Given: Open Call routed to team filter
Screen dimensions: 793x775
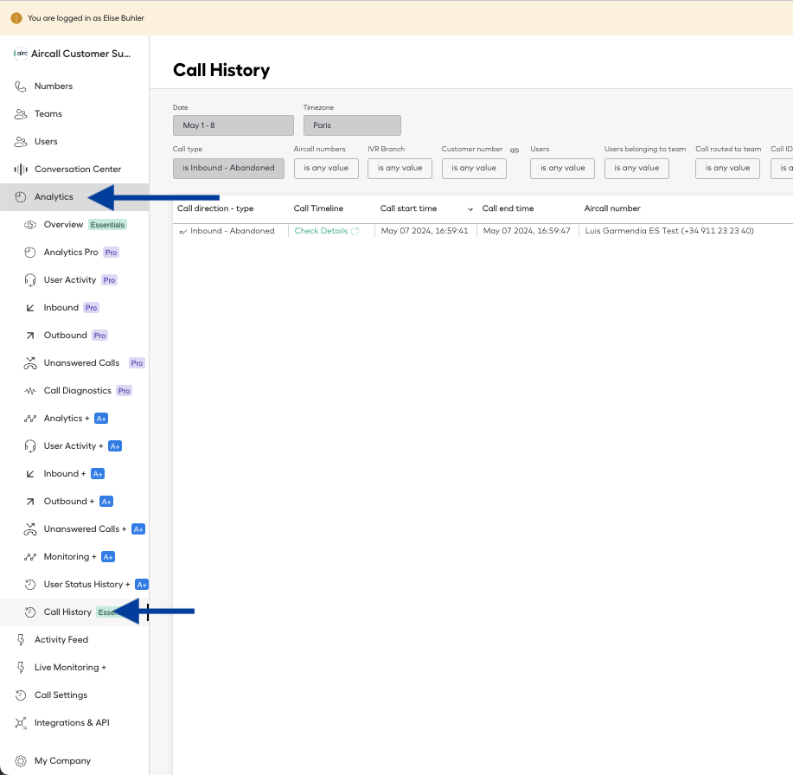Looking at the screenshot, I should coord(727,169).
